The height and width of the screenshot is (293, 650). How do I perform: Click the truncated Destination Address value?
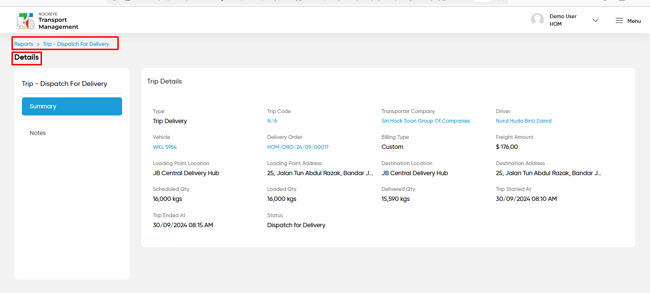click(549, 173)
